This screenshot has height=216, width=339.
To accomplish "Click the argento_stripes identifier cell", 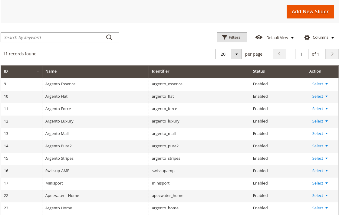I will tap(199, 159).
